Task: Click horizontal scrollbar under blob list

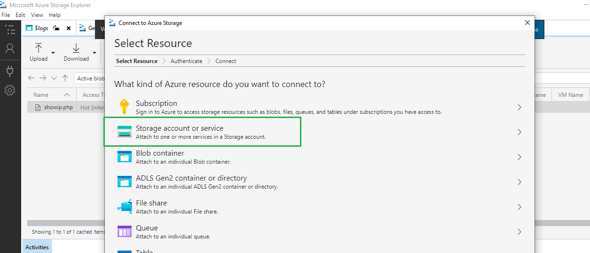Action: [x=66, y=223]
